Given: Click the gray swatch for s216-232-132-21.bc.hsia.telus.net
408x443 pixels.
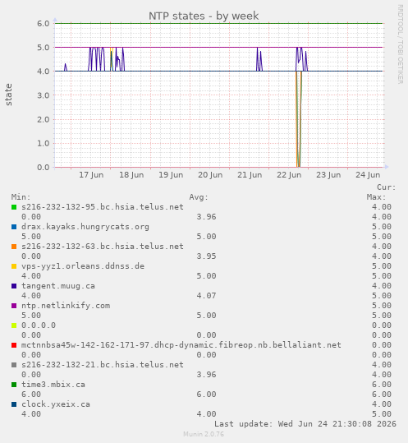Looking at the screenshot, I should pos(14,365).
